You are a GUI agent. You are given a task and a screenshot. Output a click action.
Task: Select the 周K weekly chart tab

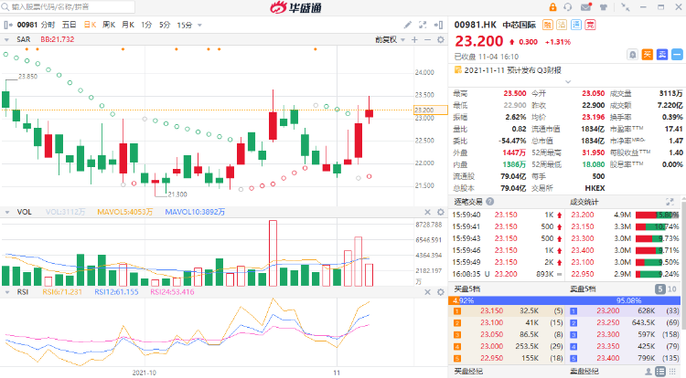(109, 25)
